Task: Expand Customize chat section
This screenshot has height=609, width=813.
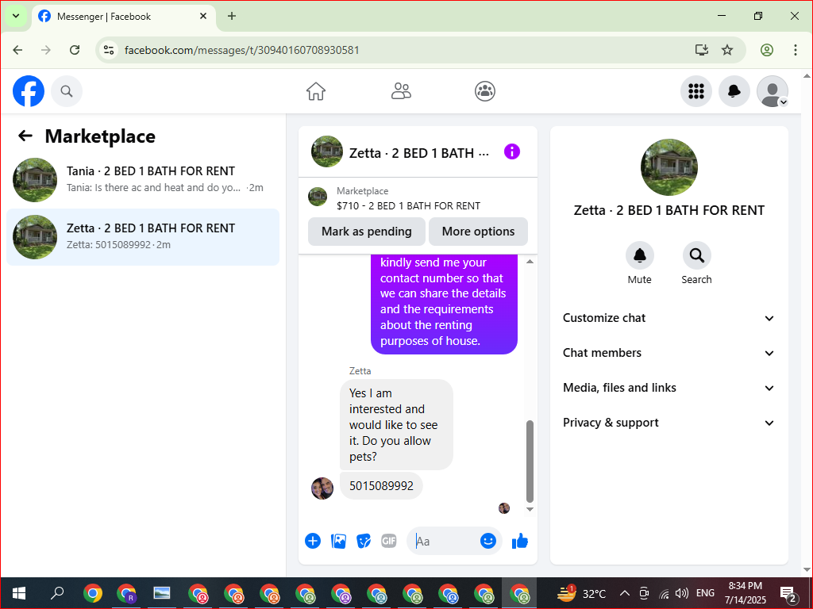Action: 669,318
